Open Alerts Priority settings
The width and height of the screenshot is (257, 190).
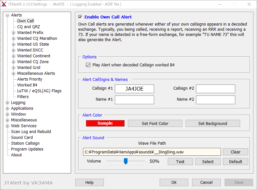tap(30, 79)
